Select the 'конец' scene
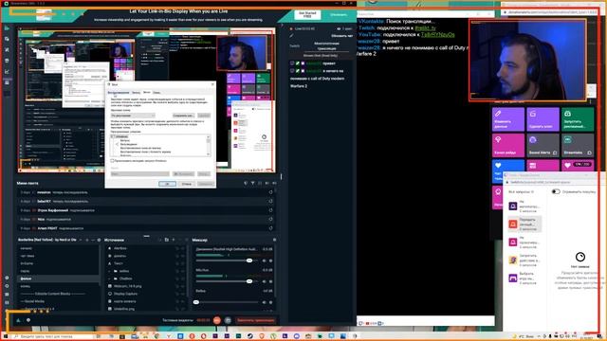The height and width of the screenshot is (341, 607). (x=58, y=286)
